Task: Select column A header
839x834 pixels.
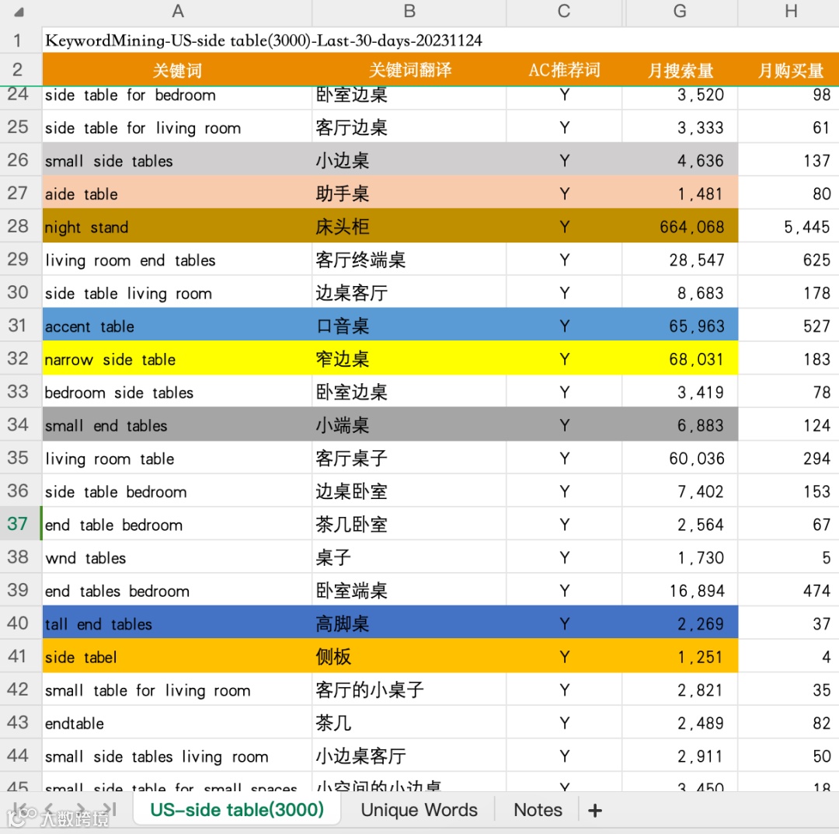Action: pyautogui.click(x=177, y=12)
